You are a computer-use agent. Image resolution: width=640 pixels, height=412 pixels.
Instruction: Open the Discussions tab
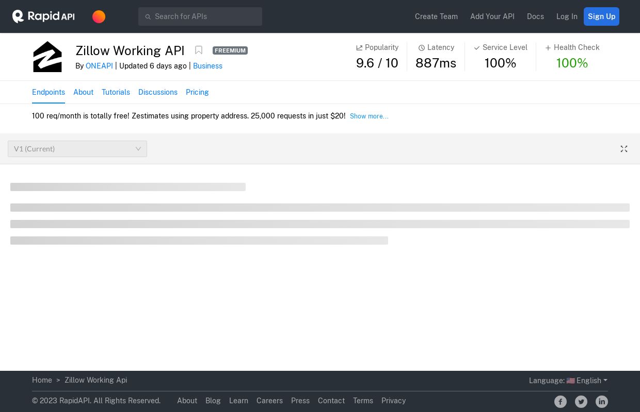[158, 92]
